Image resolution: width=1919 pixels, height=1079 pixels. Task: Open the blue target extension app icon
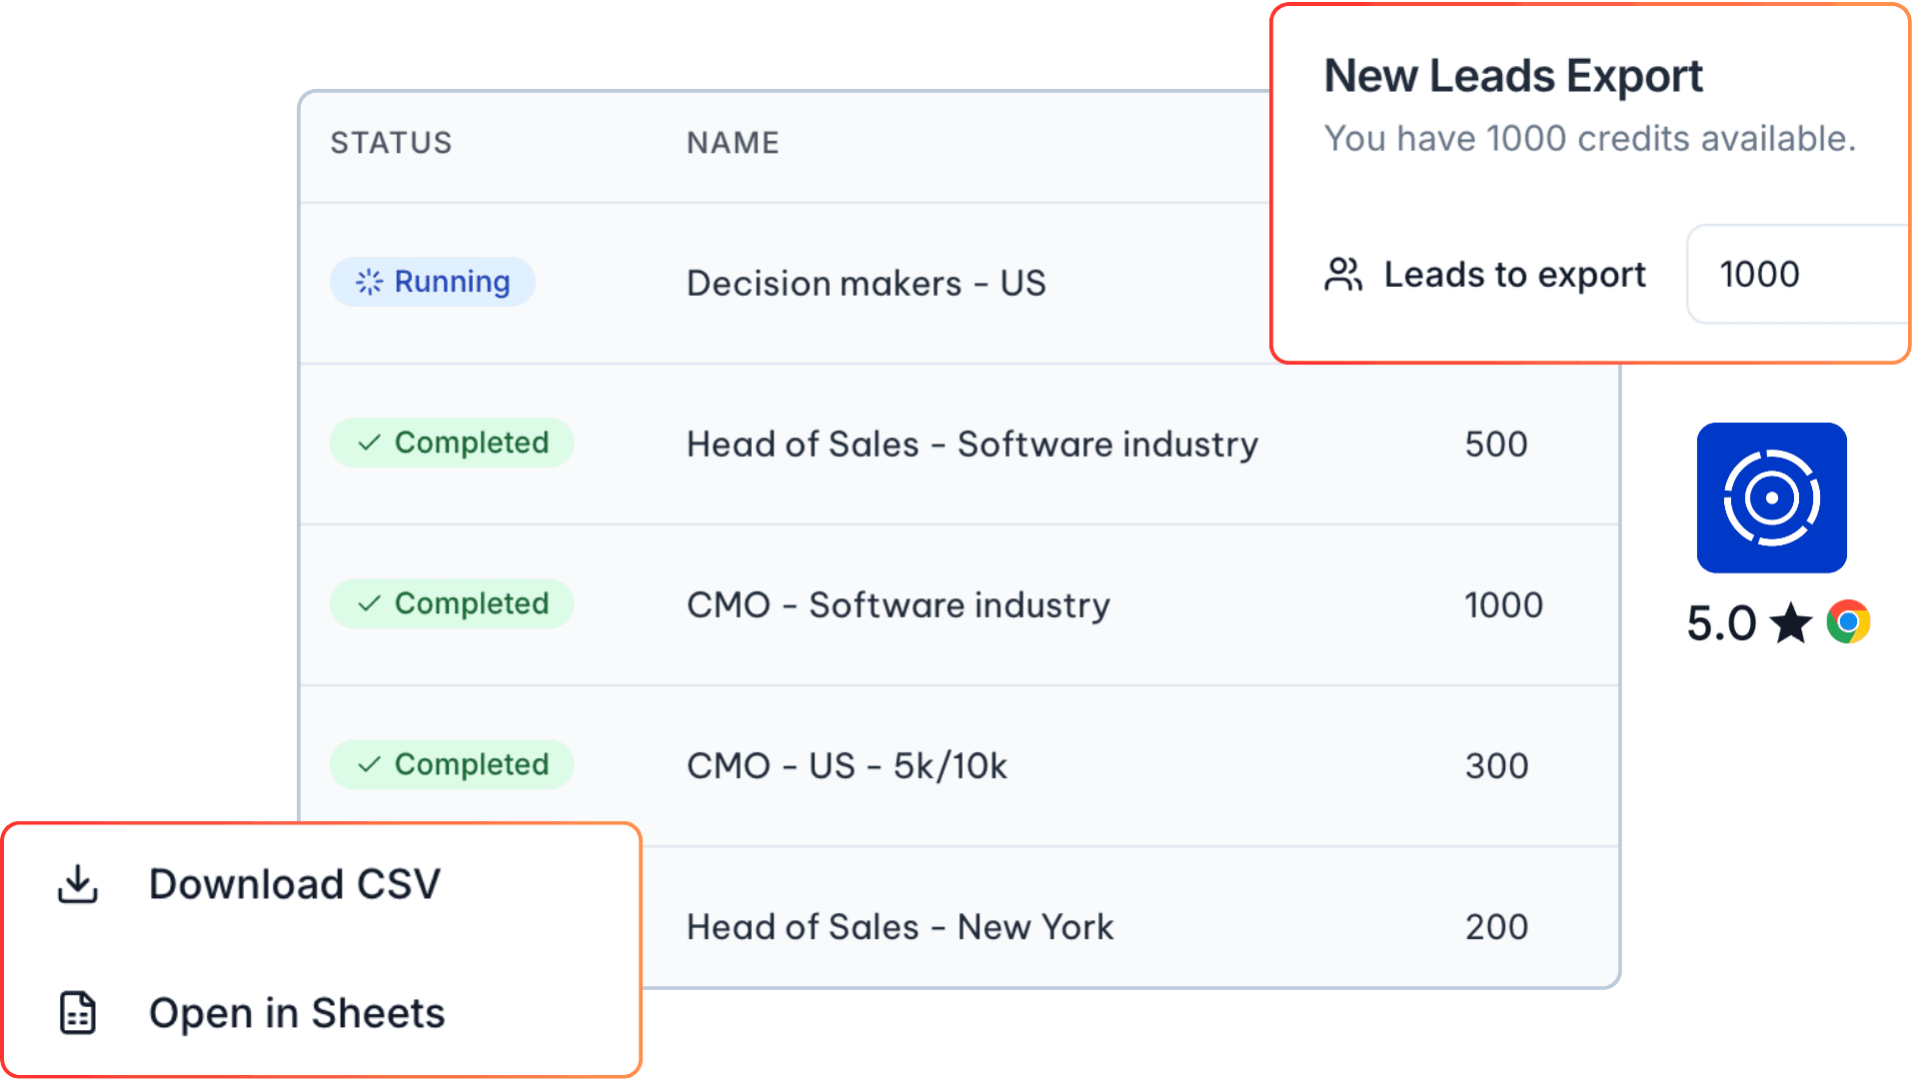pos(1771,499)
